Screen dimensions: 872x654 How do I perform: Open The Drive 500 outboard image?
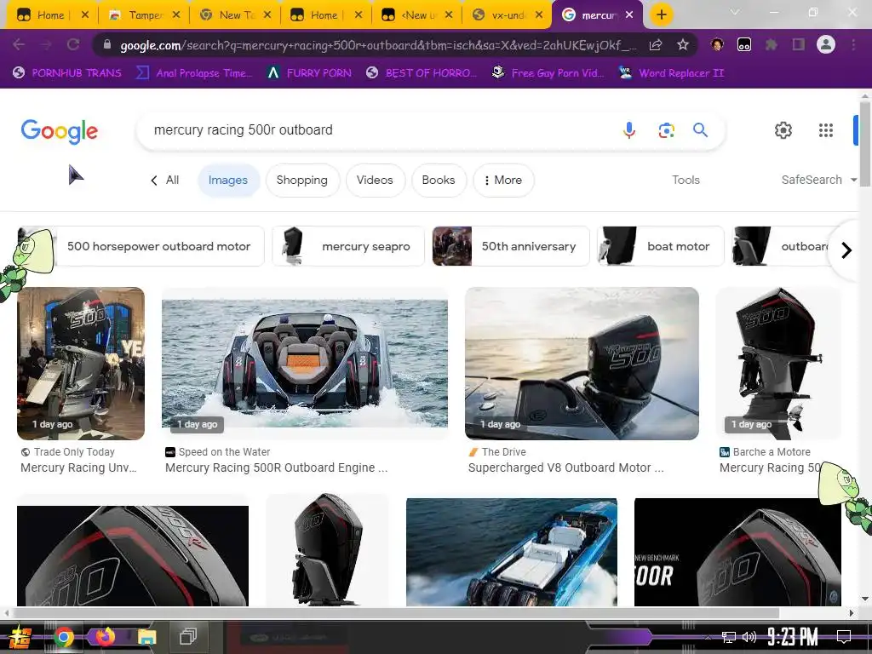(582, 363)
